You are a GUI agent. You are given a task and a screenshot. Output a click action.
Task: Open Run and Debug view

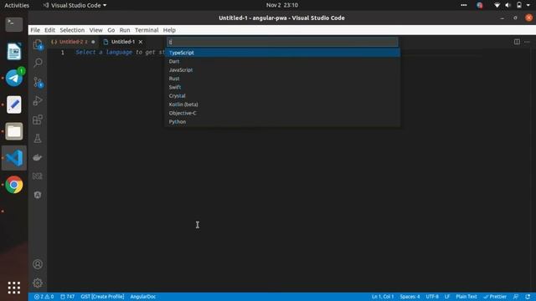pyautogui.click(x=38, y=100)
